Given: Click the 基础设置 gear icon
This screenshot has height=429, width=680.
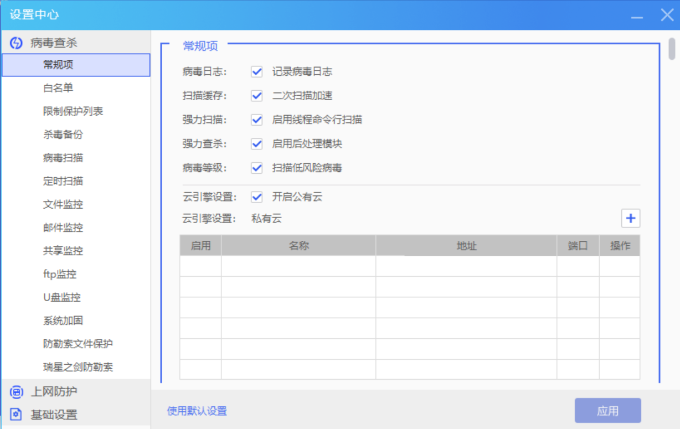Looking at the screenshot, I should pos(16,415).
